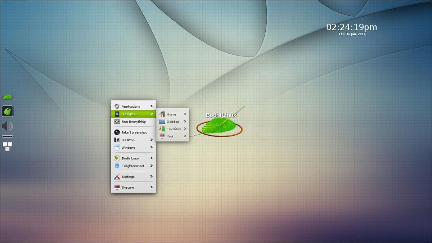Screen dimensions: 432x243
Task: Click the Windows label in main menu
Action: coord(129,148)
